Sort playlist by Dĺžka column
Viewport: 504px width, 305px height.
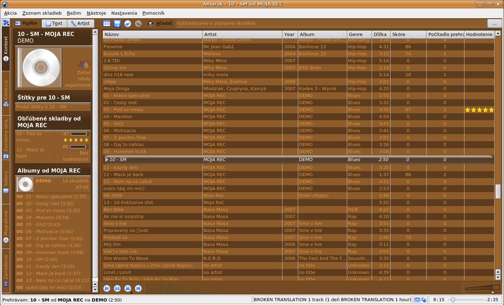click(x=380, y=34)
